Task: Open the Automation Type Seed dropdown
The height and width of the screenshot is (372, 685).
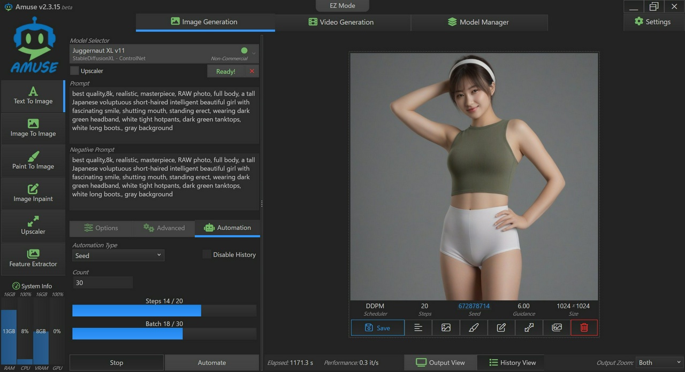Action: tap(118, 255)
